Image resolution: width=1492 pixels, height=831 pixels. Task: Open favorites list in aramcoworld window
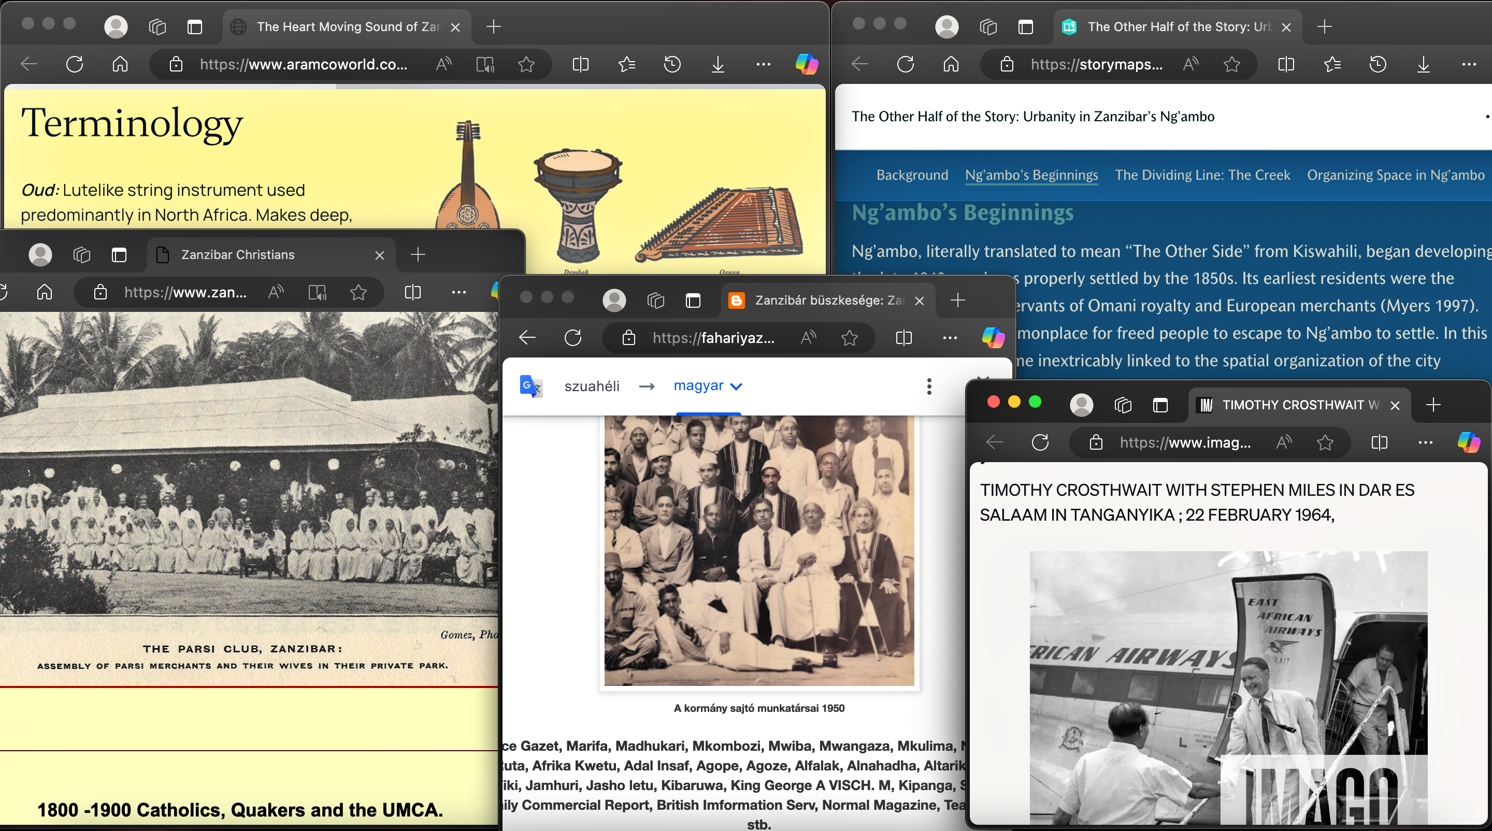627,64
